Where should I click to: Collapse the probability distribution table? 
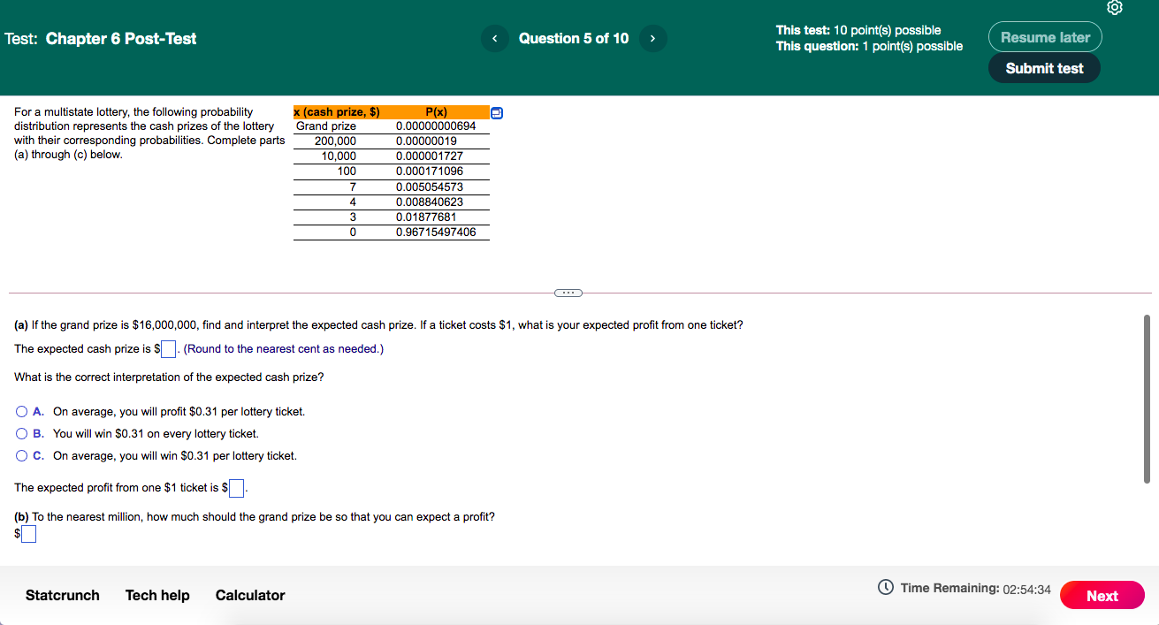(496, 112)
